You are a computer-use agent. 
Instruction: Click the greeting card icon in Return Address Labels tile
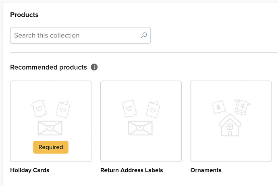pos(153,110)
